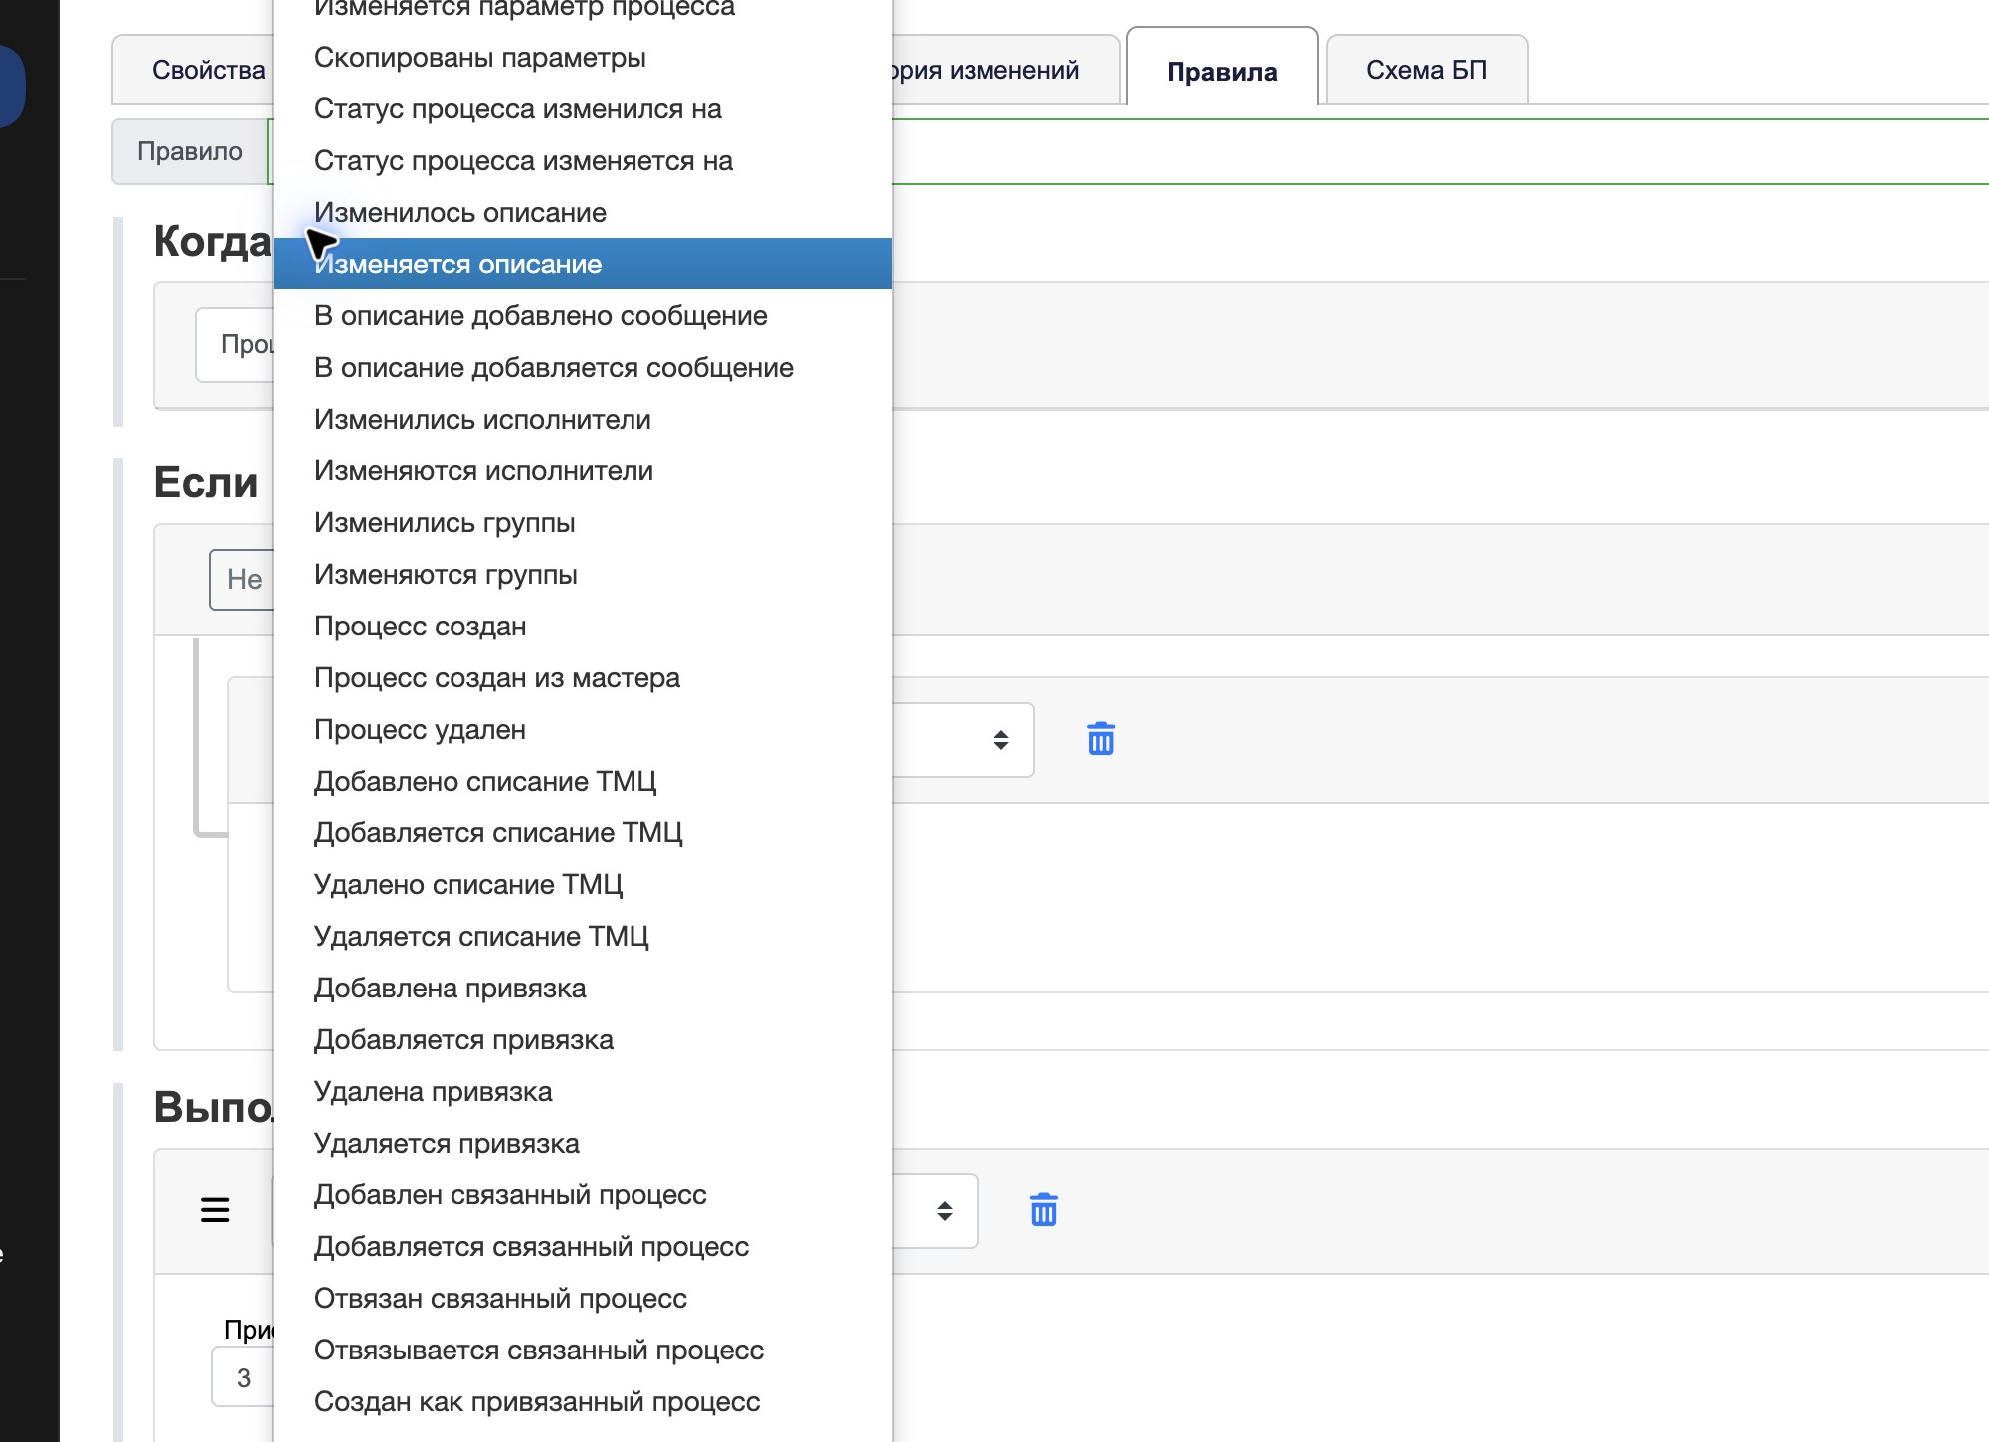The width and height of the screenshot is (1989, 1442).
Task: Choose 'Статус процесса изменяется на'
Action: coord(583,160)
